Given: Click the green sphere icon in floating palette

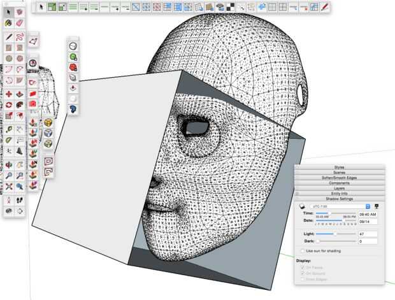Looking at the screenshot, I should pyautogui.click(x=73, y=57).
